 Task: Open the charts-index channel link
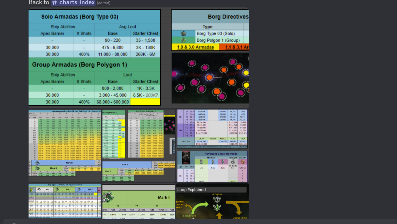pyautogui.click(x=73, y=3)
